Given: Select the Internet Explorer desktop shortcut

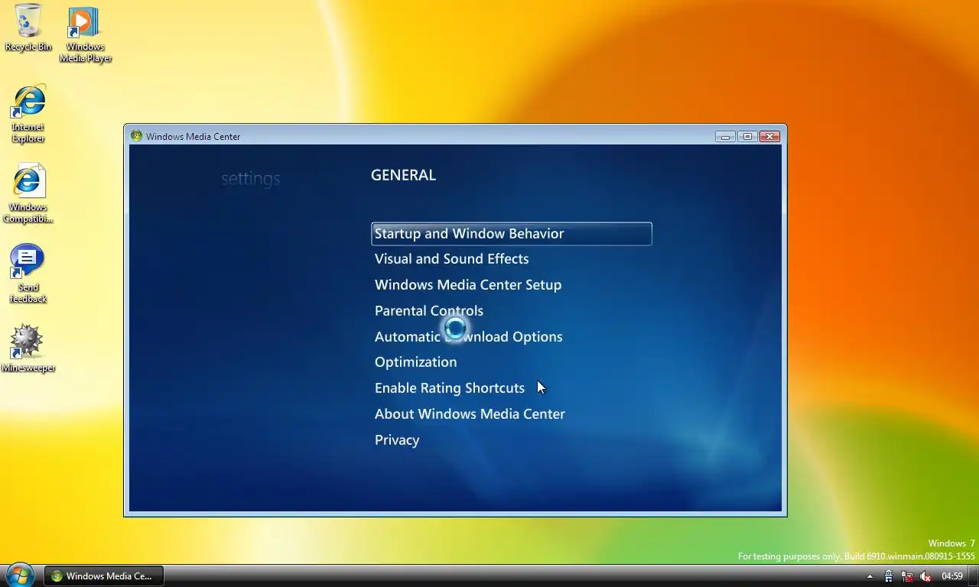Looking at the screenshot, I should [28, 114].
